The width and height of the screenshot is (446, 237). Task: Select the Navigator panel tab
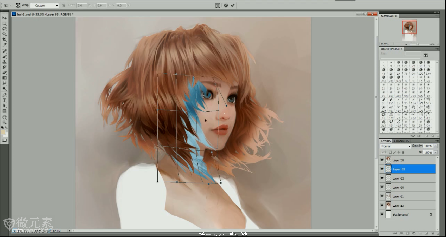pos(389,16)
